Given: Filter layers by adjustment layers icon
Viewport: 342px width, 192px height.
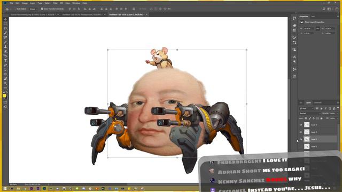Looking at the screenshot, I should 321,108.
